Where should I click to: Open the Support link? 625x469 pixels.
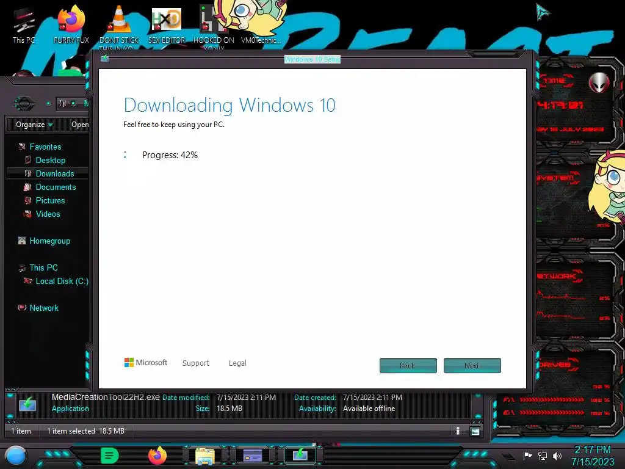pyautogui.click(x=196, y=363)
